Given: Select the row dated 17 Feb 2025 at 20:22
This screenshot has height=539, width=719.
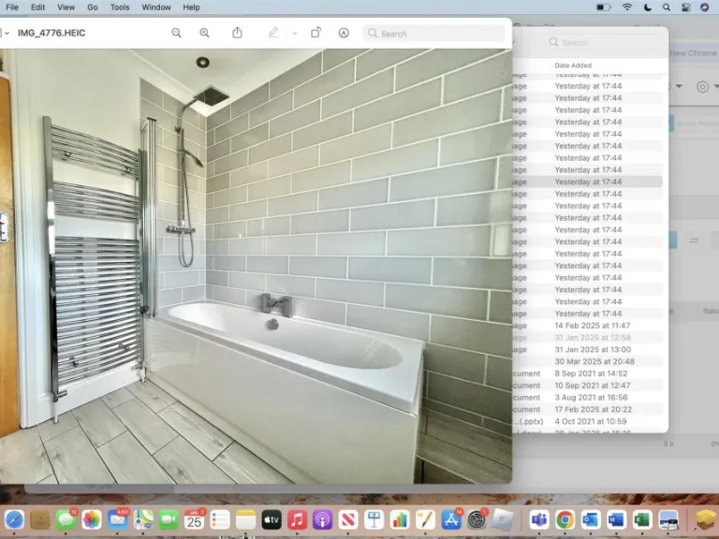Looking at the screenshot, I should pyautogui.click(x=587, y=409).
